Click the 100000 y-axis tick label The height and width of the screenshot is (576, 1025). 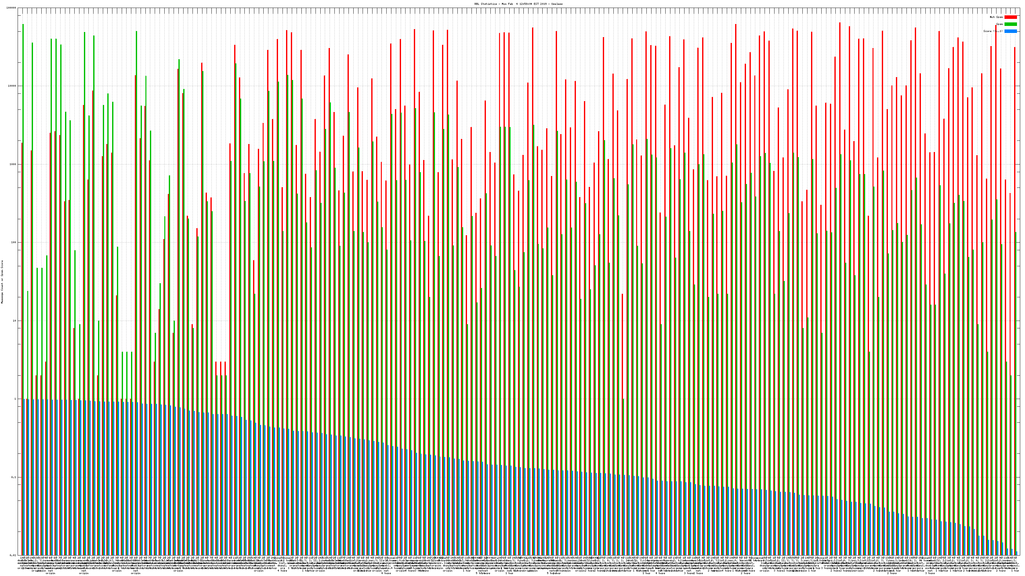pos(12,8)
